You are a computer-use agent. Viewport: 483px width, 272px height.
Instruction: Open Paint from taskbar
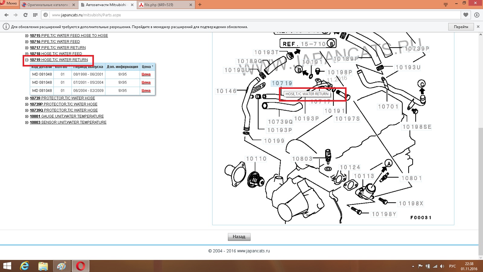coord(62,266)
